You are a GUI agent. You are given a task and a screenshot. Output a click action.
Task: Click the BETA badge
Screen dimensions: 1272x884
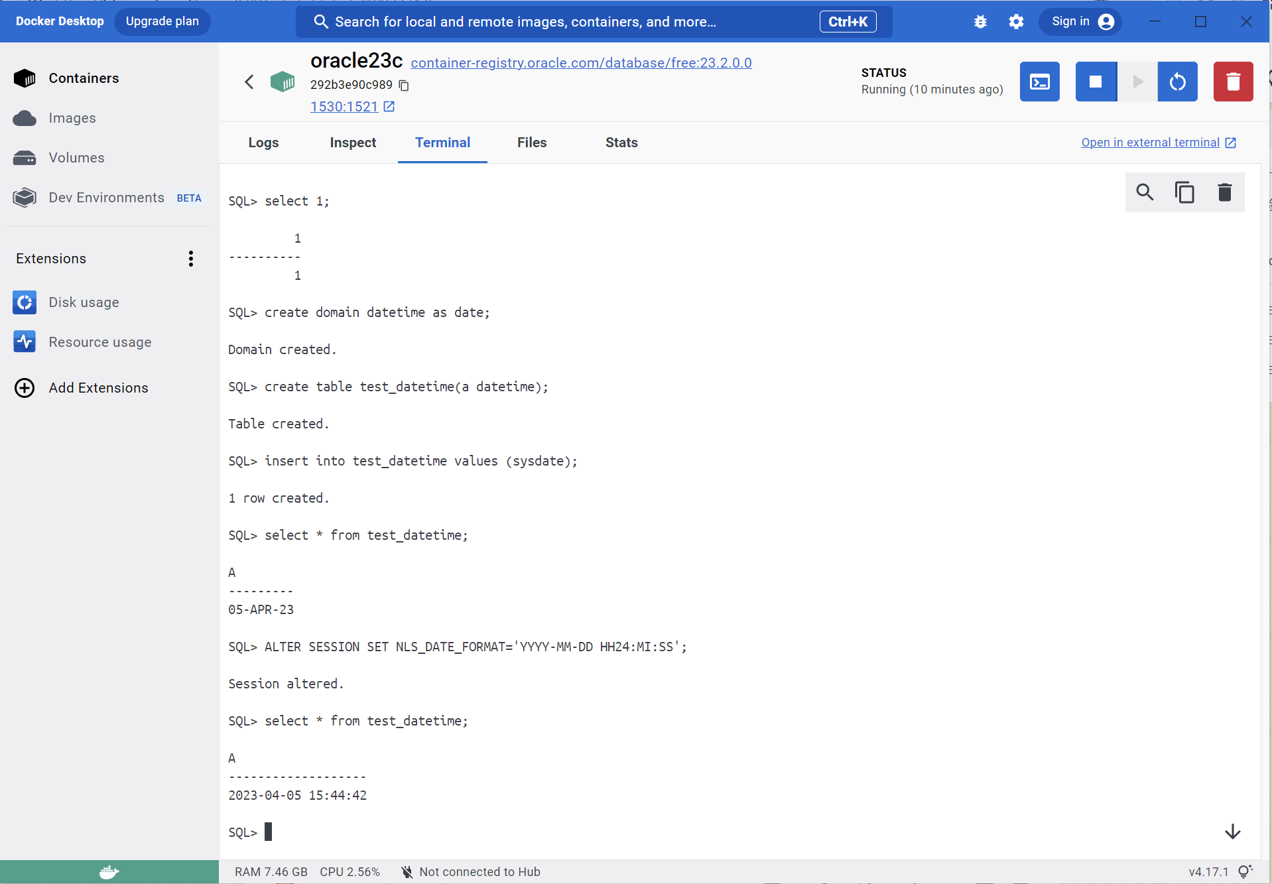click(x=189, y=198)
